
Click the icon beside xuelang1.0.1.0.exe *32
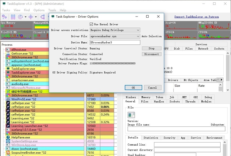click(8, 129)
